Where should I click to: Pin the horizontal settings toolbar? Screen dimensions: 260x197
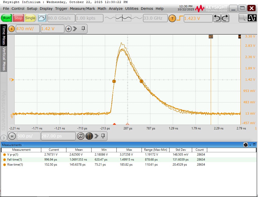[x=103, y=136]
